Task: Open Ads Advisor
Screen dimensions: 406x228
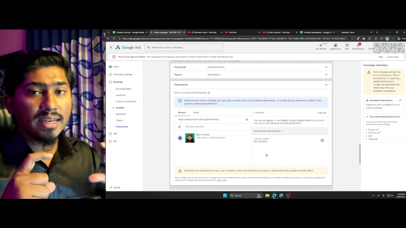Action: coord(321,47)
